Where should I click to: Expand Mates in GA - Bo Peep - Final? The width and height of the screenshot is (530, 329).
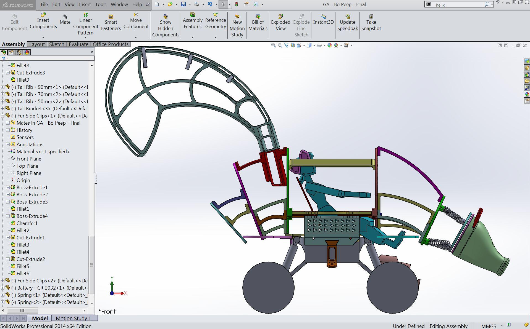8,123
